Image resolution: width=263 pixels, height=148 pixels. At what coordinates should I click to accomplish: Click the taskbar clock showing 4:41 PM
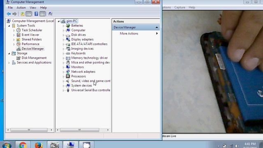pos(250,144)
